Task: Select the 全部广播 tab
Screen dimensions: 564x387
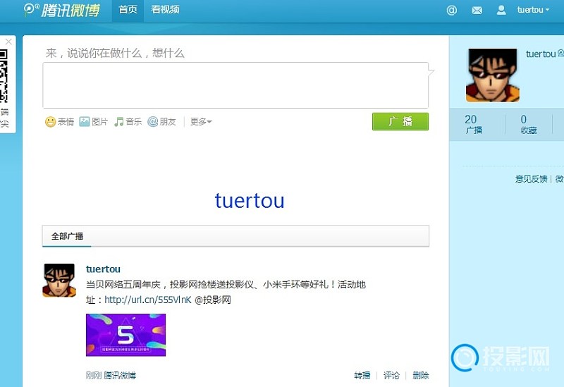Action: [x=67, y=236]
